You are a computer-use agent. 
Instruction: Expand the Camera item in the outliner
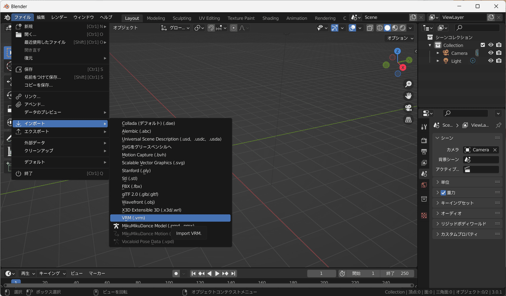(438, 53)
